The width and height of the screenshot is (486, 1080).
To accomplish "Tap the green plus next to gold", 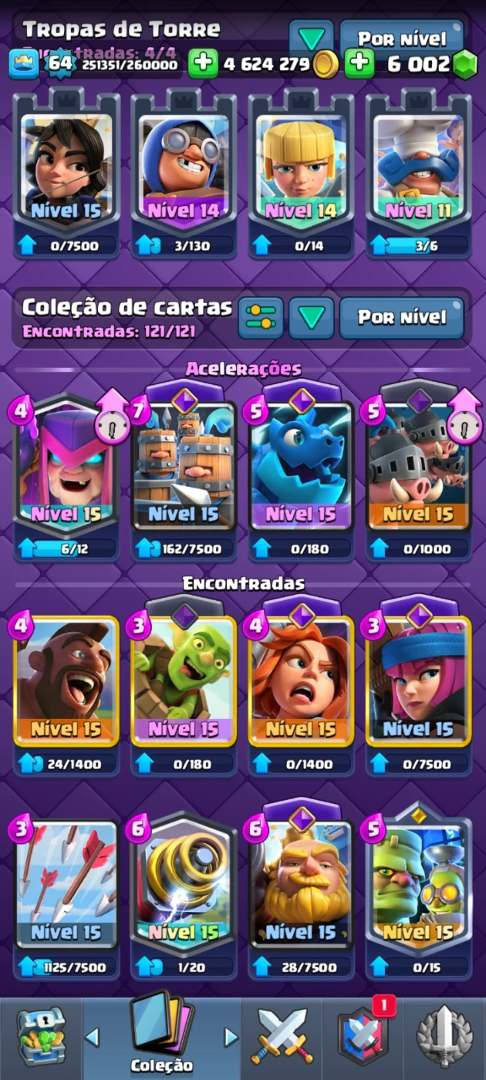I will click(204, 64).
